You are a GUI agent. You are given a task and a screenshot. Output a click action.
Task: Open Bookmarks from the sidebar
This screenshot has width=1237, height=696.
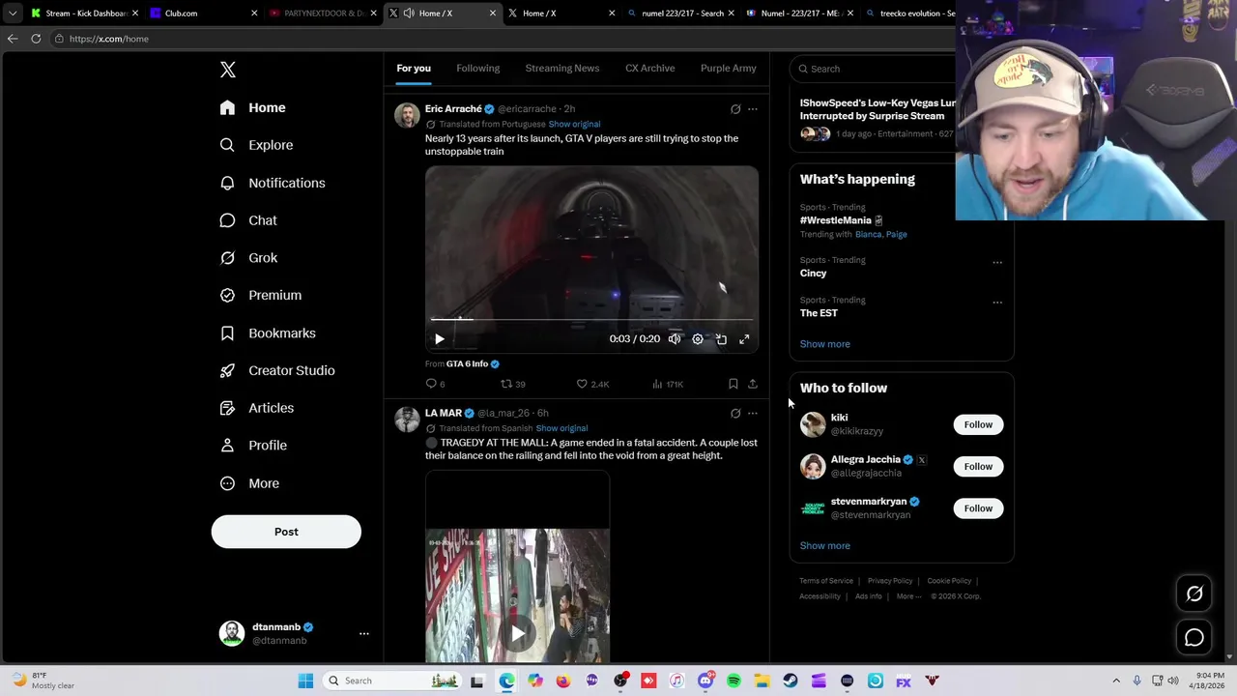click(268, 333)
